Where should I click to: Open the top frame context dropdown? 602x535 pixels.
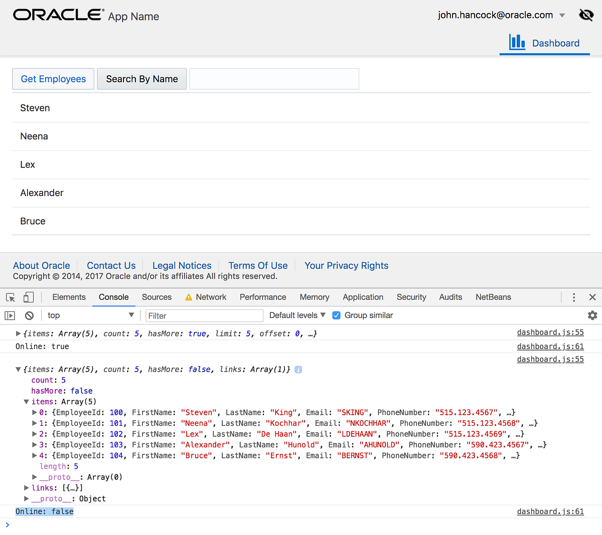[90, 315]
